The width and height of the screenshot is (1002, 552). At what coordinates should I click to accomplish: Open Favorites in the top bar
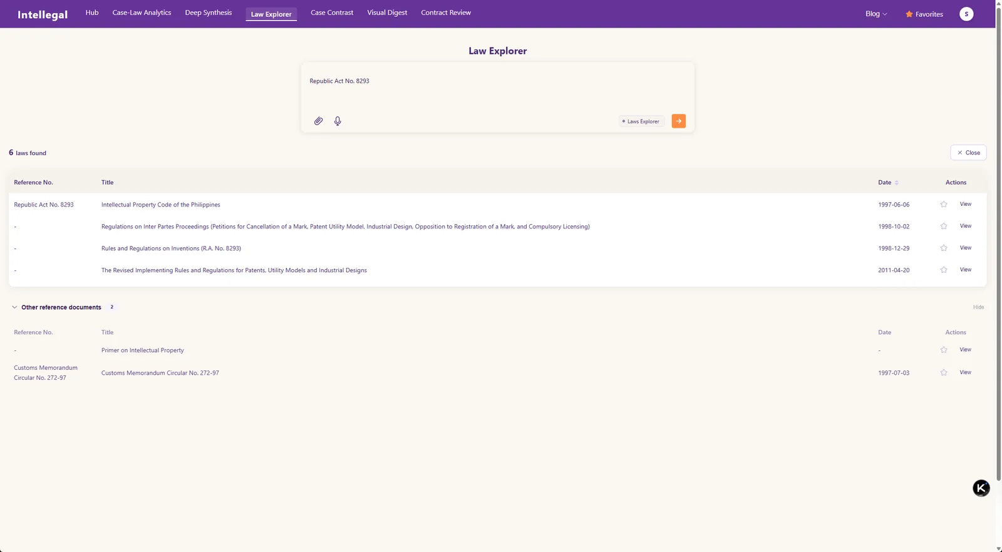[924, 14]
